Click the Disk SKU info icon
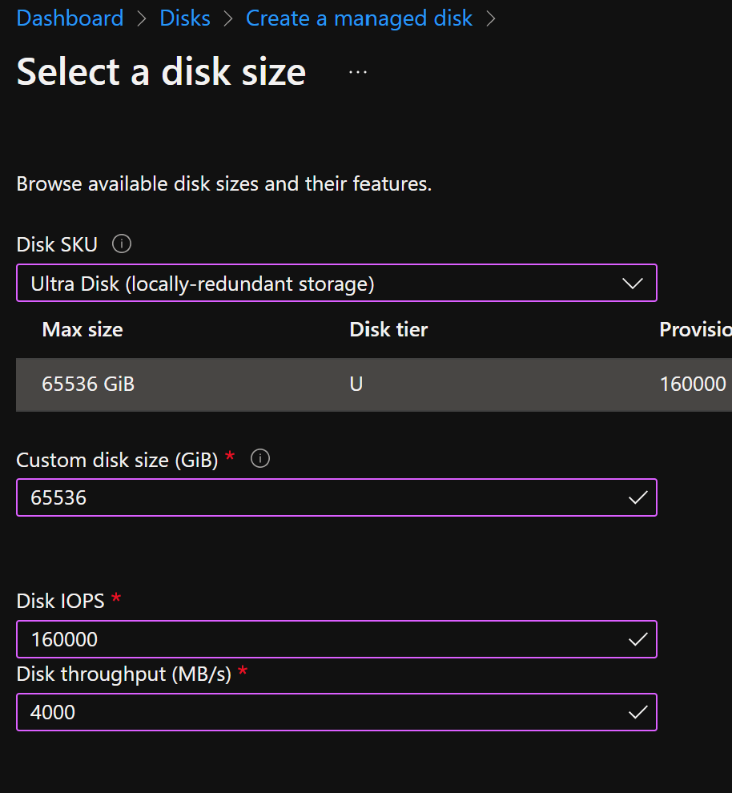The width and height of the screenshot is (732, 793). point(122,244)
